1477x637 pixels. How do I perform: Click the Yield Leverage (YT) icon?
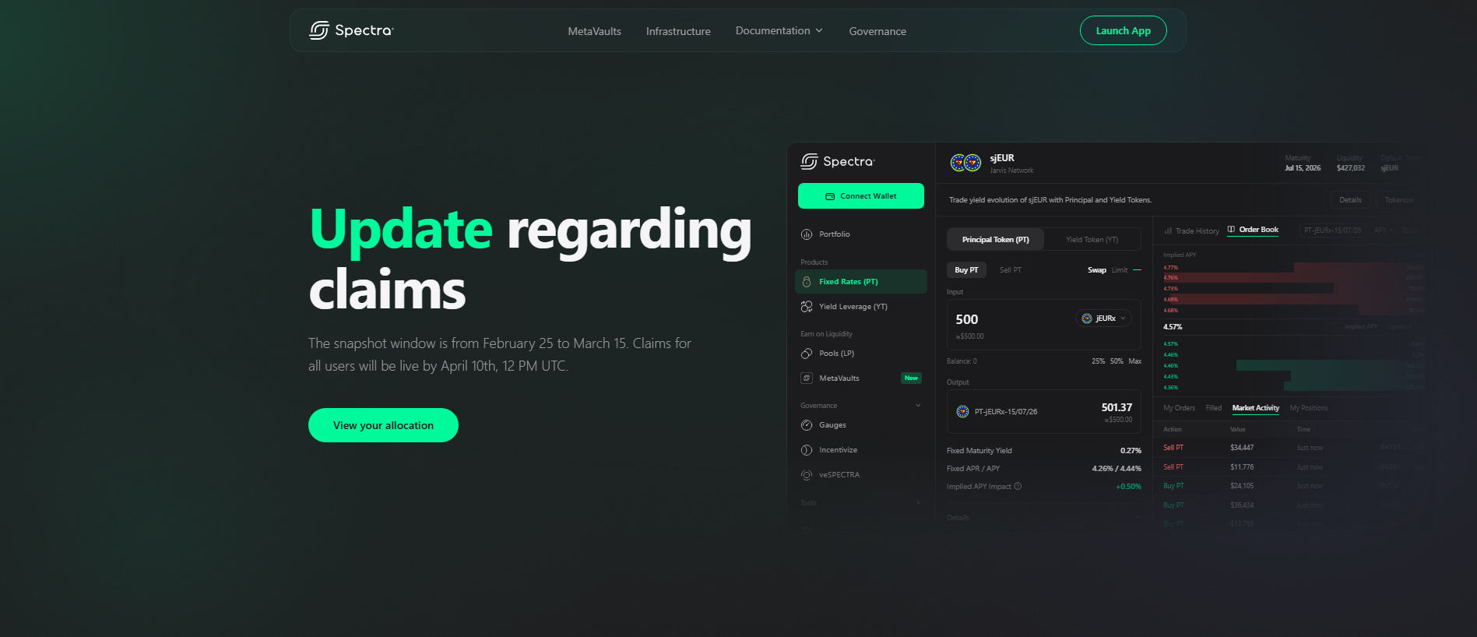(807, 307)
